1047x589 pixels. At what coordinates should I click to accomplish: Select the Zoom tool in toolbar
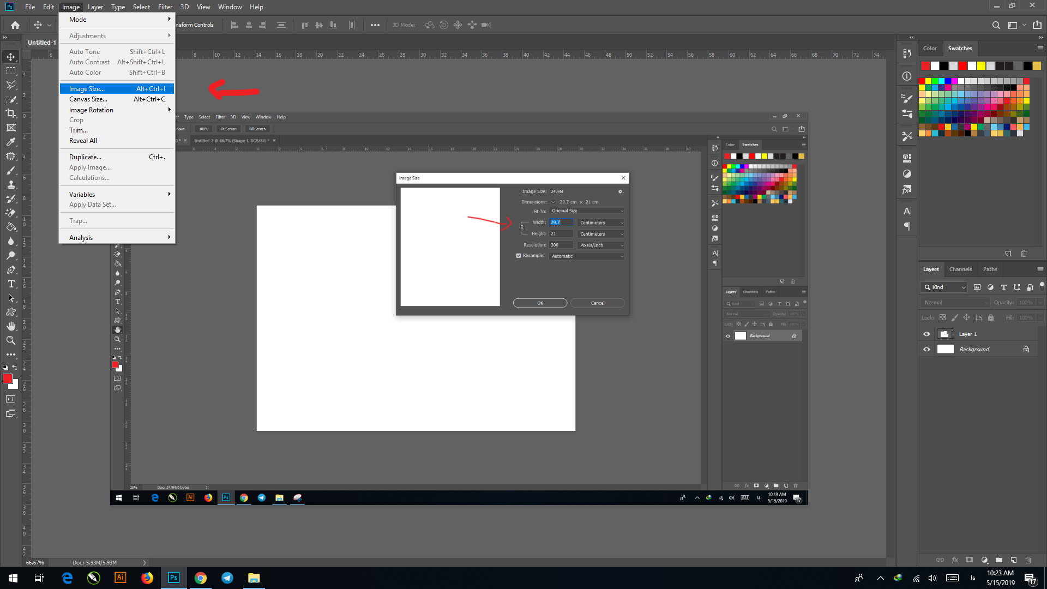pyautogui.click(x=11, y=340)
